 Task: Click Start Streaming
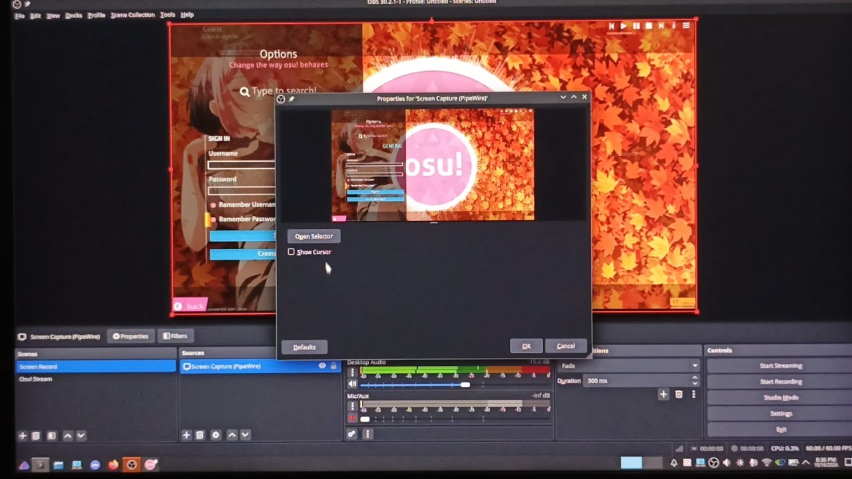point(780,366)
